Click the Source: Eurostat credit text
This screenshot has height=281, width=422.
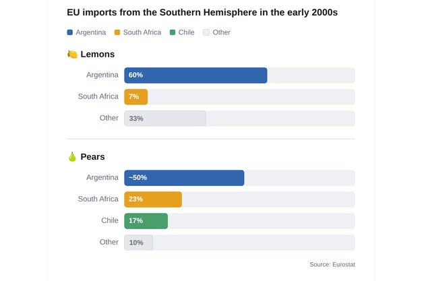coord(332,264)
